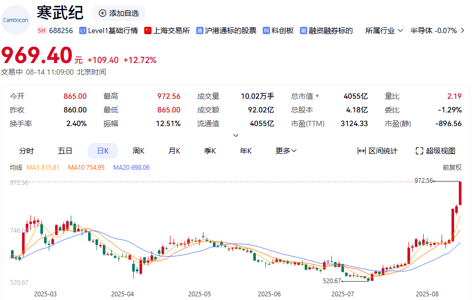Add stock via 添加自选 plus button
Screen dimensions: 473x300
[102, 13]
